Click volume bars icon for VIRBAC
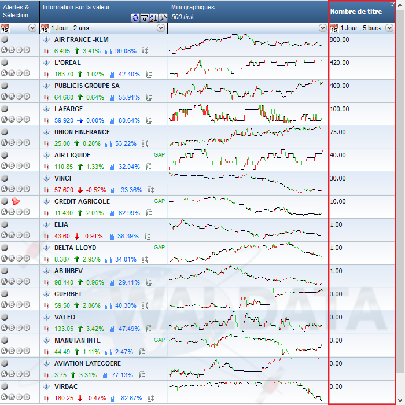 [114, 399]
